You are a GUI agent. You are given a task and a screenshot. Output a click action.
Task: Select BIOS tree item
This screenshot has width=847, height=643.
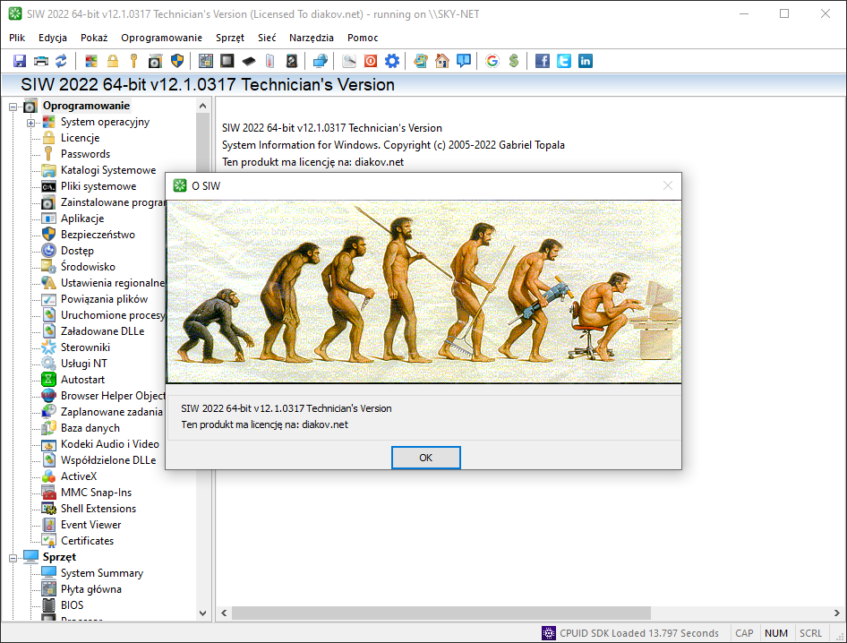72,605
